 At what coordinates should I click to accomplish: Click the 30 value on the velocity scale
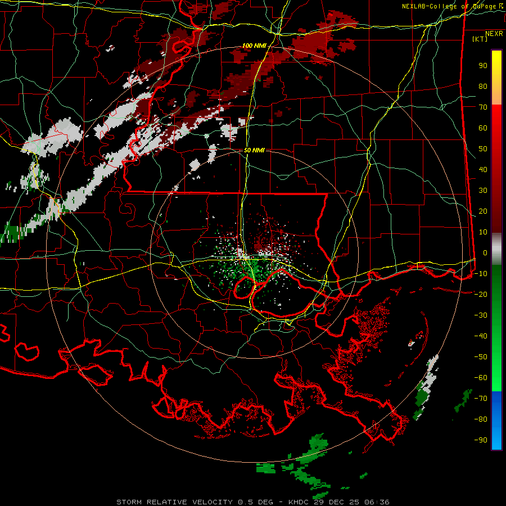tap(483, 191)
